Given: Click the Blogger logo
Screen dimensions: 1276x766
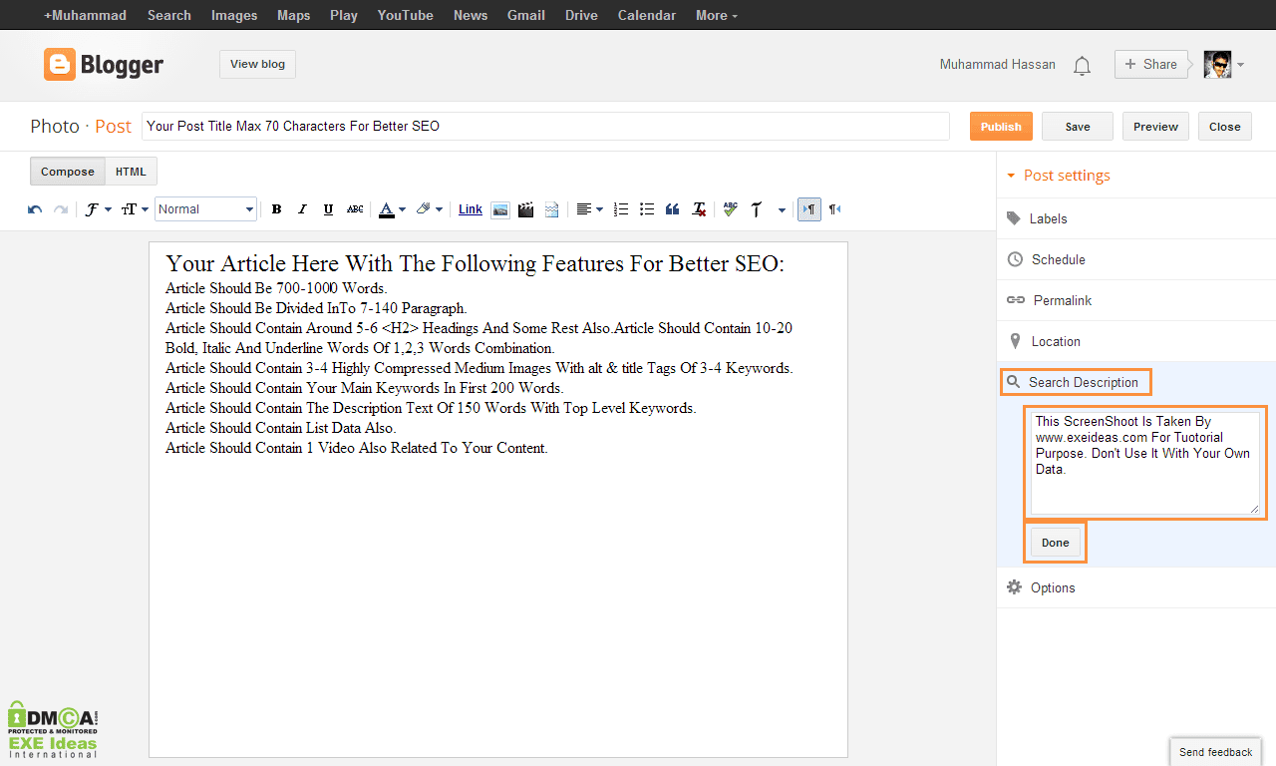Looking at the screenshot, I should pyautogui.click(x=104, y=65).
